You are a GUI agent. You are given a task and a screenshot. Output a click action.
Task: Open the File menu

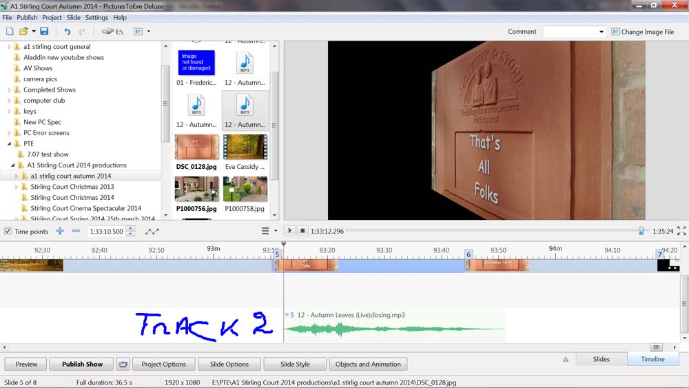coord(7,18)
